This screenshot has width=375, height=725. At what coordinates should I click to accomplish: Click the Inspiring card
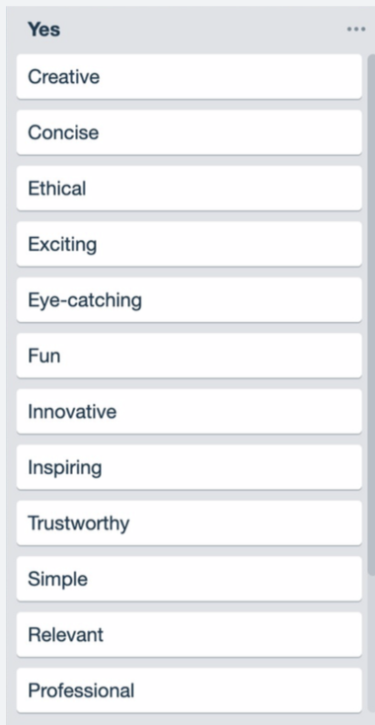pos(188,467)
